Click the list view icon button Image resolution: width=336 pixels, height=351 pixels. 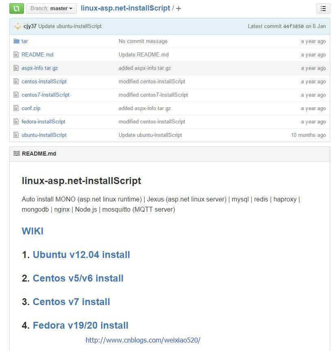[323, 9]
